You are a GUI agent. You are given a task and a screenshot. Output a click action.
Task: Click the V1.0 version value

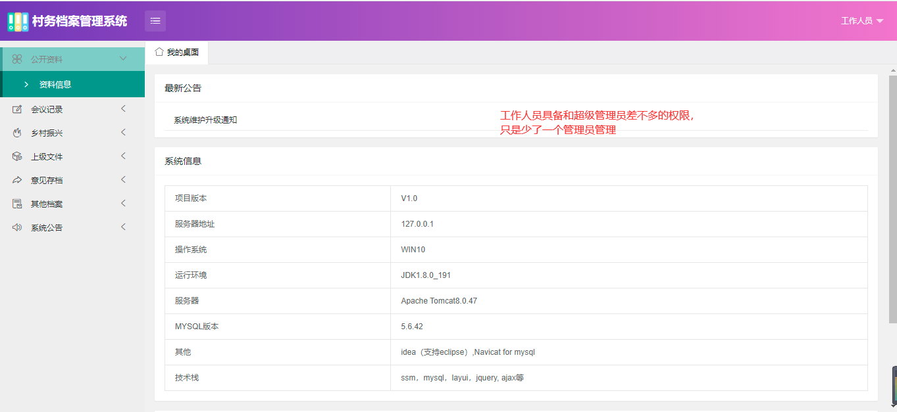pos(409,198)
